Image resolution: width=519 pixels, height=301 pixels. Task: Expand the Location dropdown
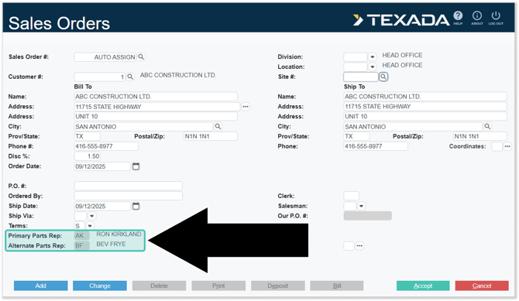click(x=373, y=67)
